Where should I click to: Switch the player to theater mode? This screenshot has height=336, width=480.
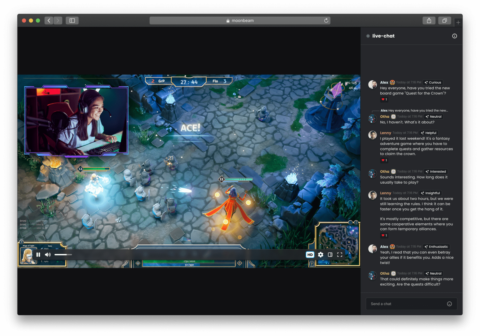point(330,254)
